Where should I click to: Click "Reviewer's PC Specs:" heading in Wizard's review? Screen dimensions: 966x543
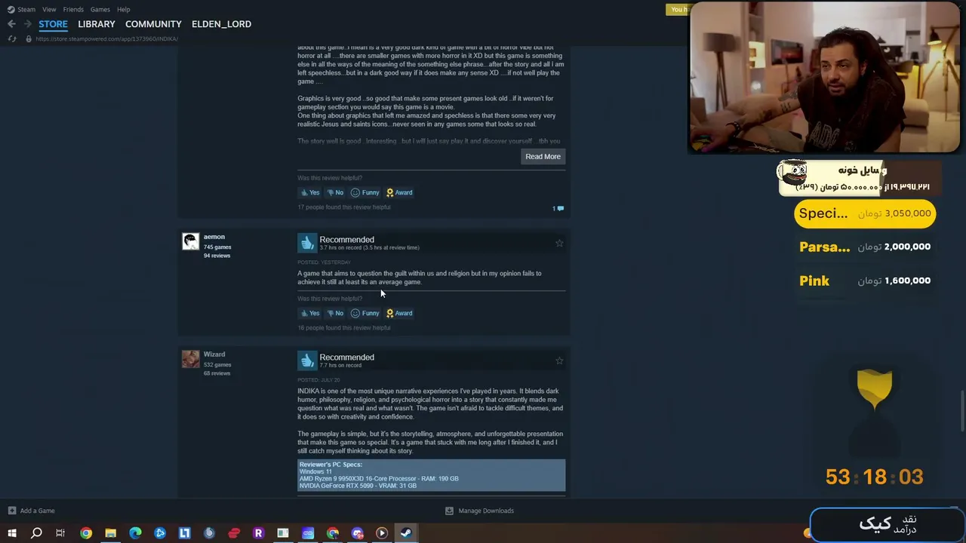click(x=331, y=465)
